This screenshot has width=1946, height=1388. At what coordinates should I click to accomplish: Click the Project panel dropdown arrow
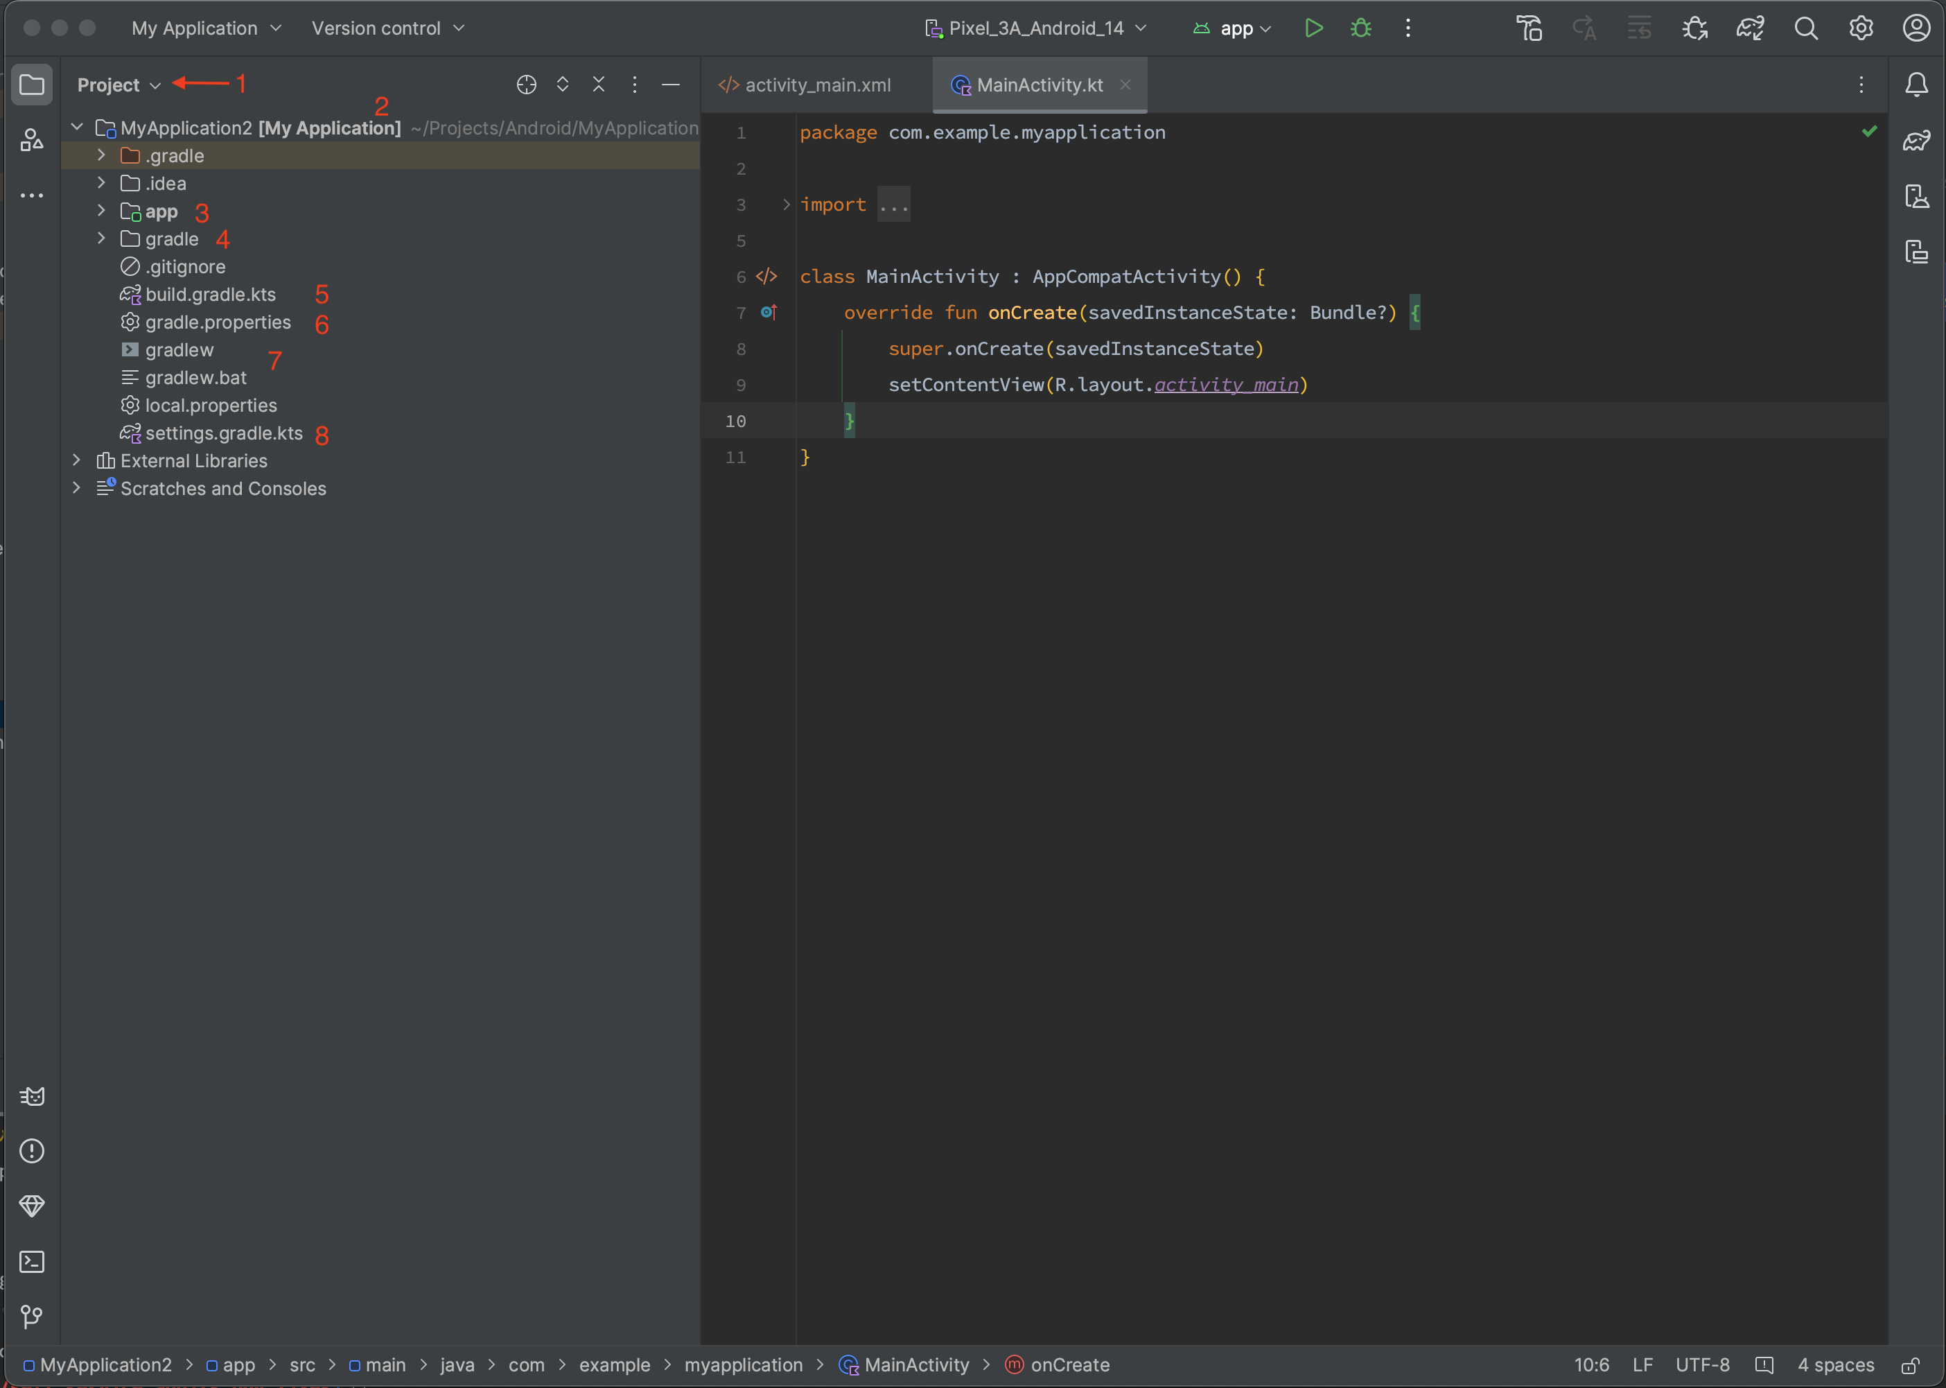point(153,84)
